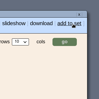Screen dimensions: 99x99
Task: Start the slideshow from the toolbar
Action: (14, 23)
